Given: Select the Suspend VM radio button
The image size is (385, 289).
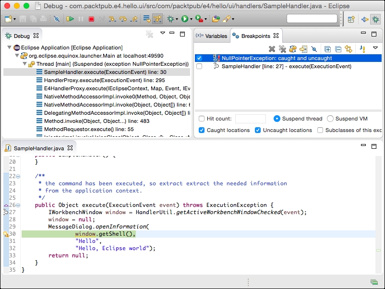Looking at the screenshot, I should click(x=330, y=119).
